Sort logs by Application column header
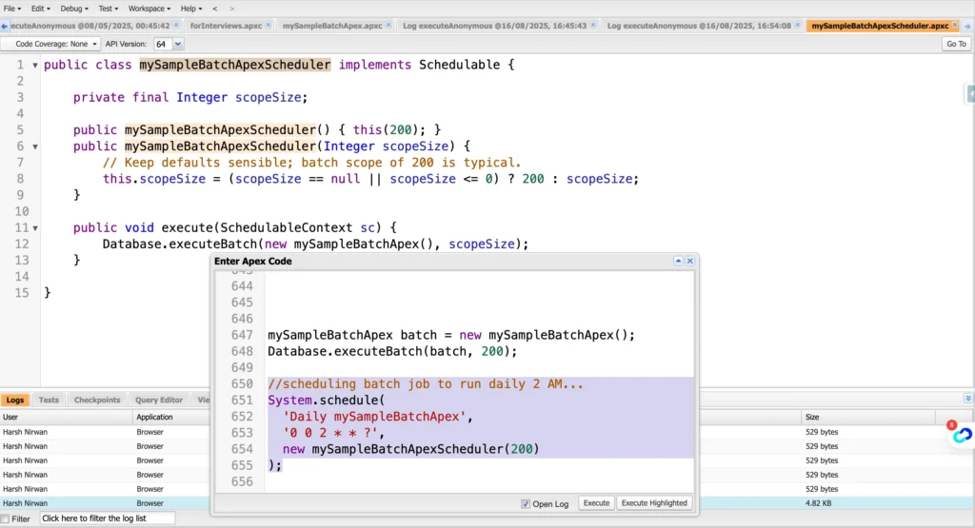 tap(171, 418)
